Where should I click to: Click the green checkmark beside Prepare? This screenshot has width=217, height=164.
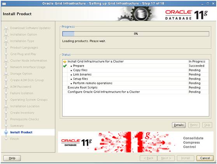pos(65,66)
